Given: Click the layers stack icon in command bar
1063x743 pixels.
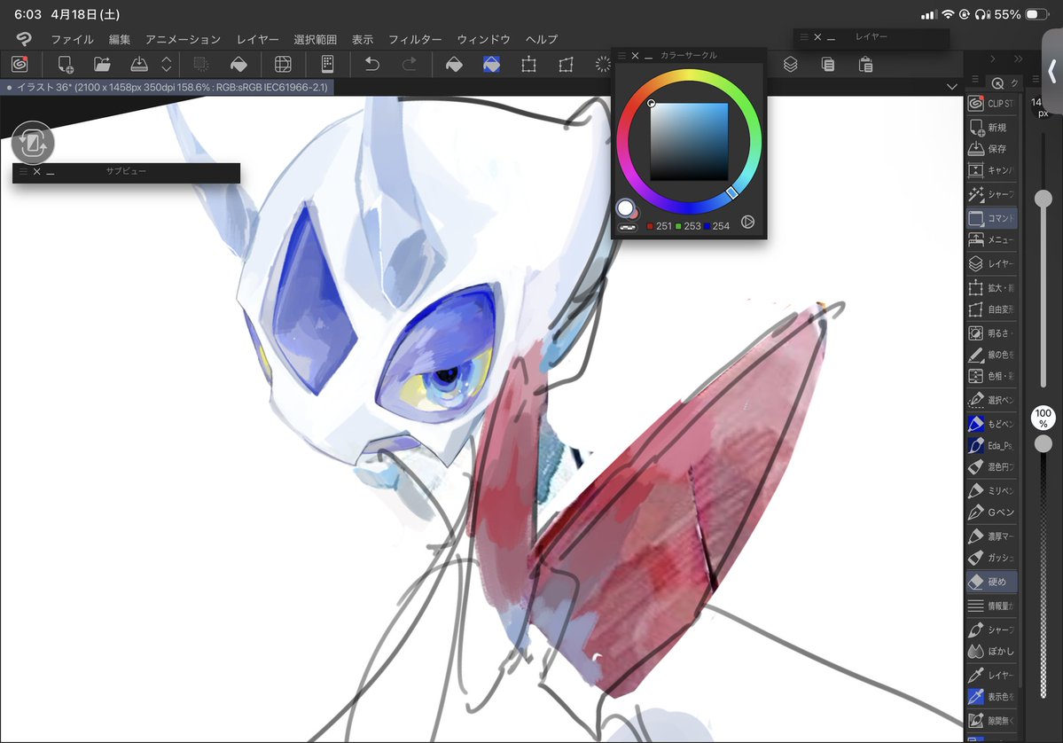Looking at the screenshot, I should [x=791, y=65].
